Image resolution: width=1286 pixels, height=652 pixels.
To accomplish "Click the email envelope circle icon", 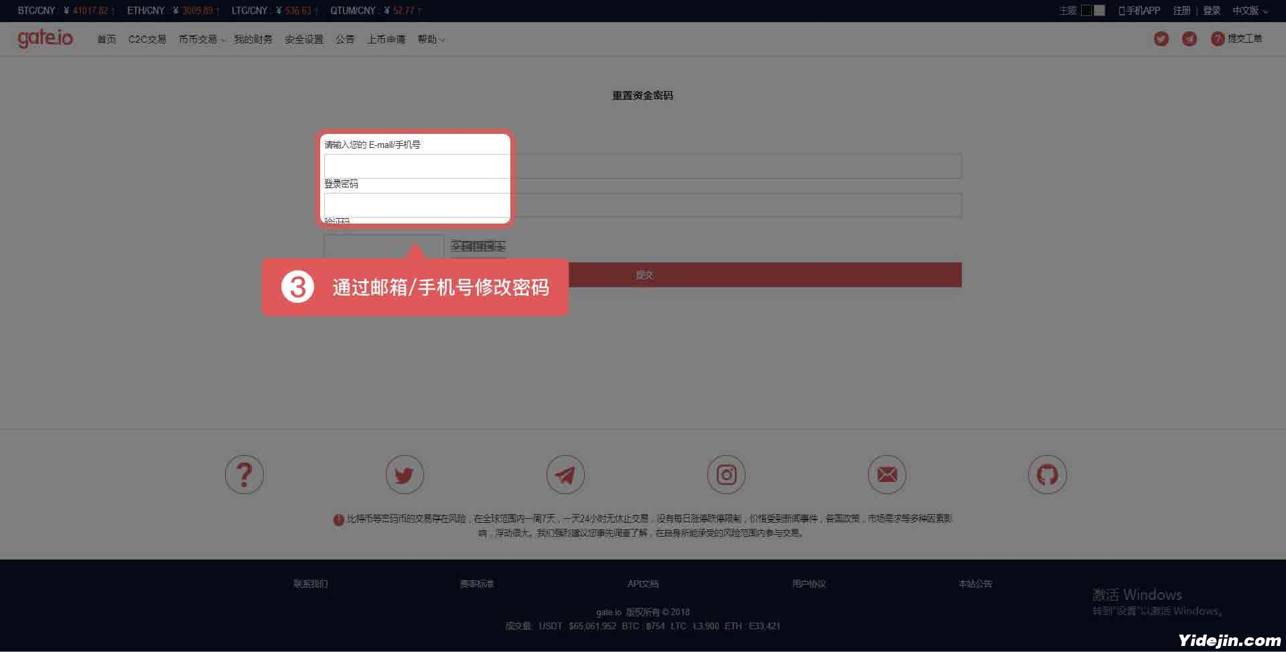I will tap(887, 475).
